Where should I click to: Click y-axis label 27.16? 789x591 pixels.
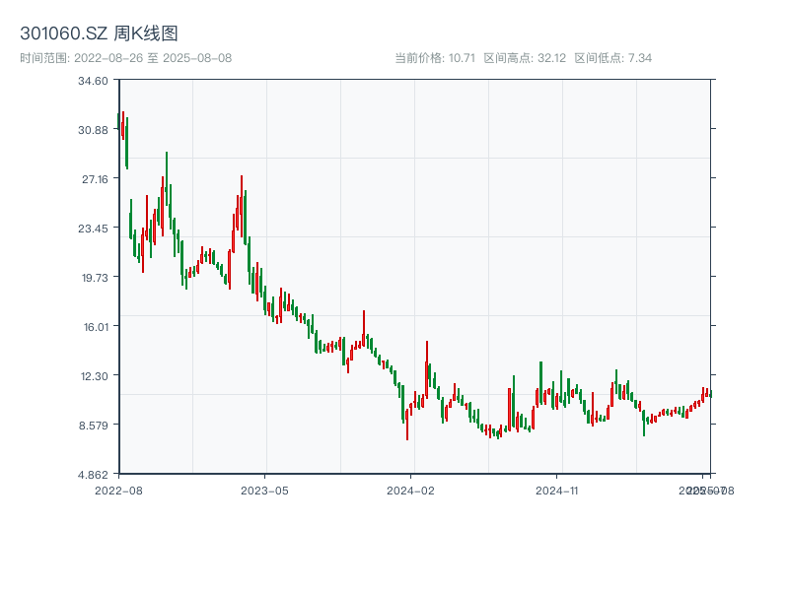(x=95, y=179)
